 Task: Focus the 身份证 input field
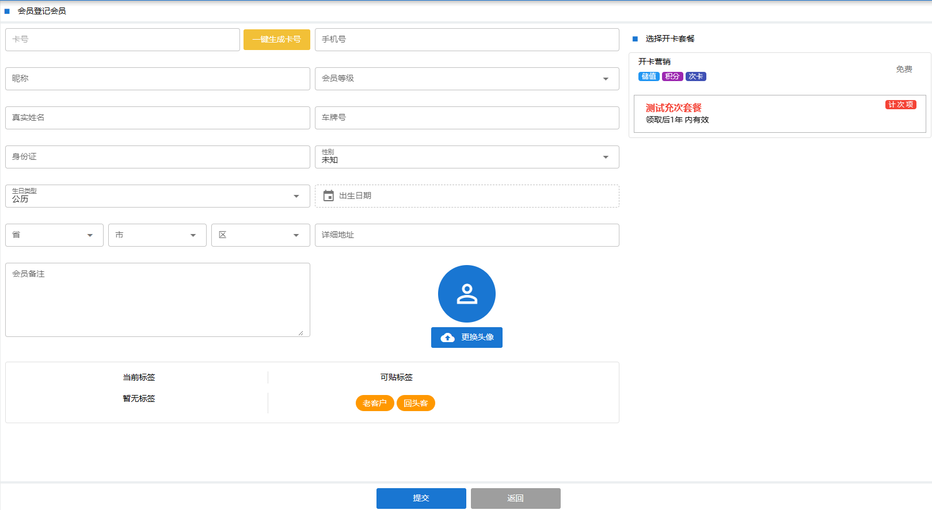158,157
